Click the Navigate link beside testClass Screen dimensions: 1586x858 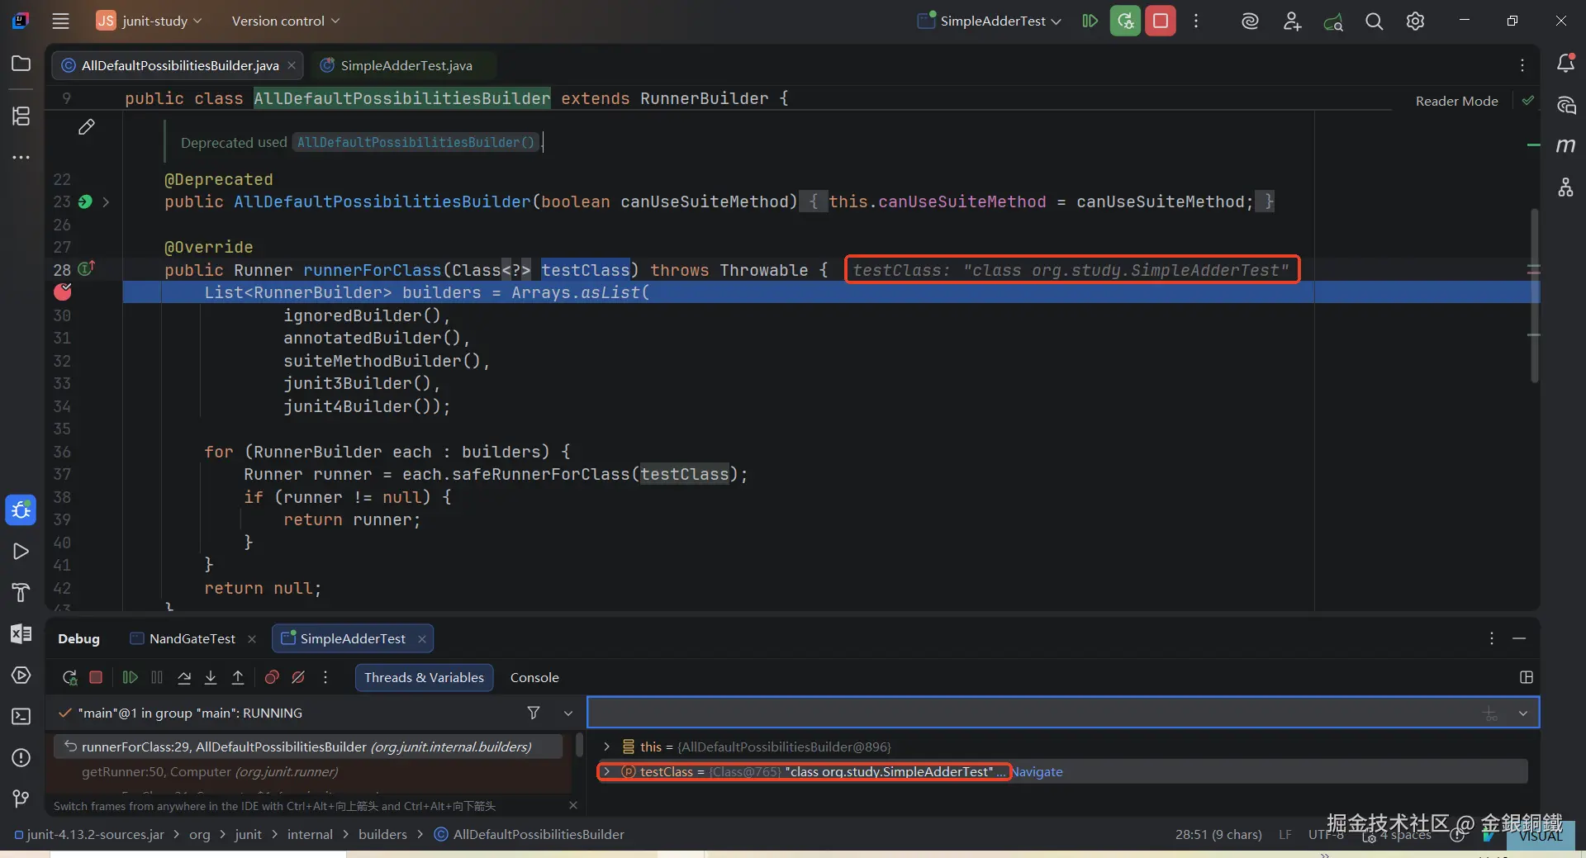coord(1038,772)
